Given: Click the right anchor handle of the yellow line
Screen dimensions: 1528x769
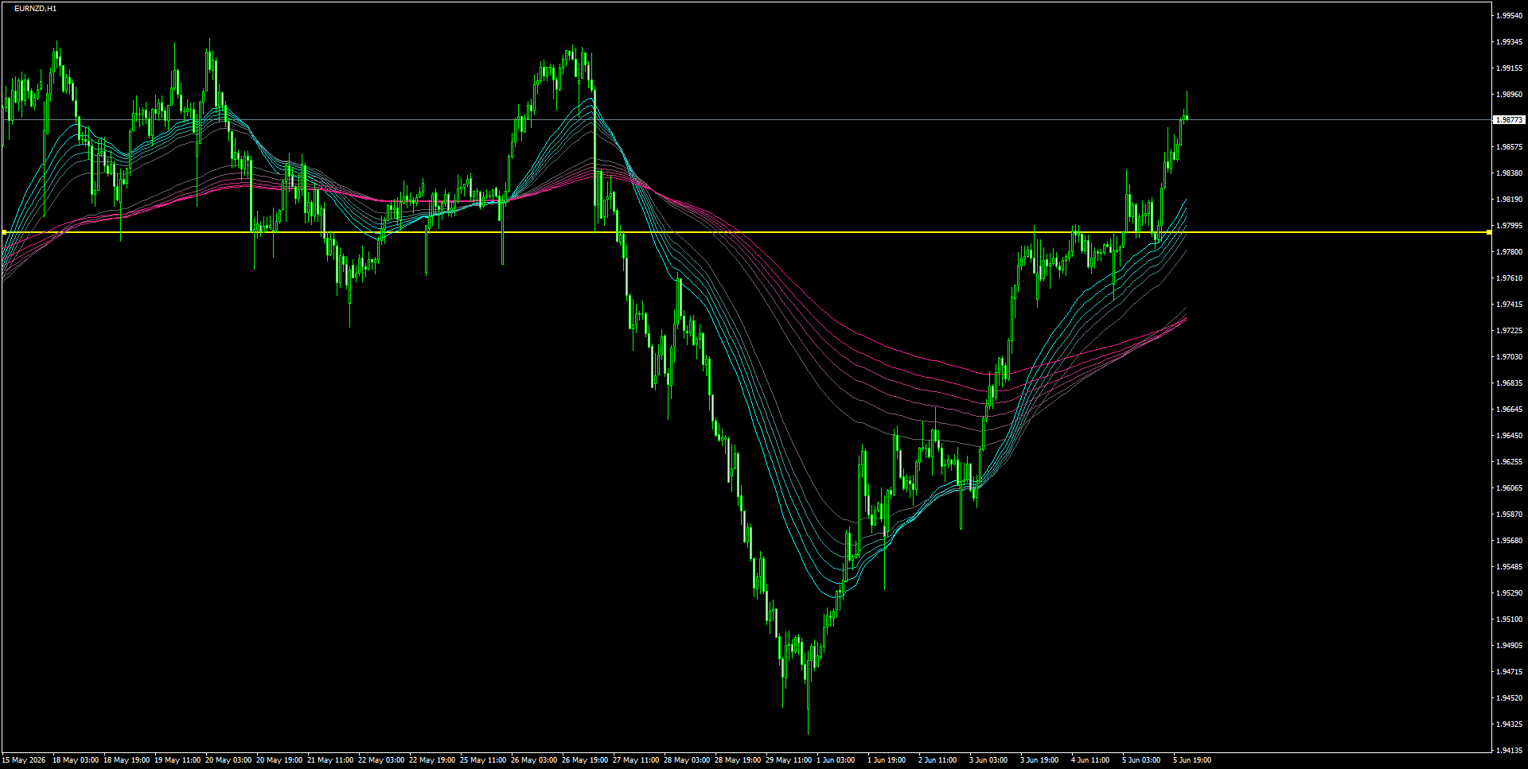Looking at the screenshot, I should 1489,232.
